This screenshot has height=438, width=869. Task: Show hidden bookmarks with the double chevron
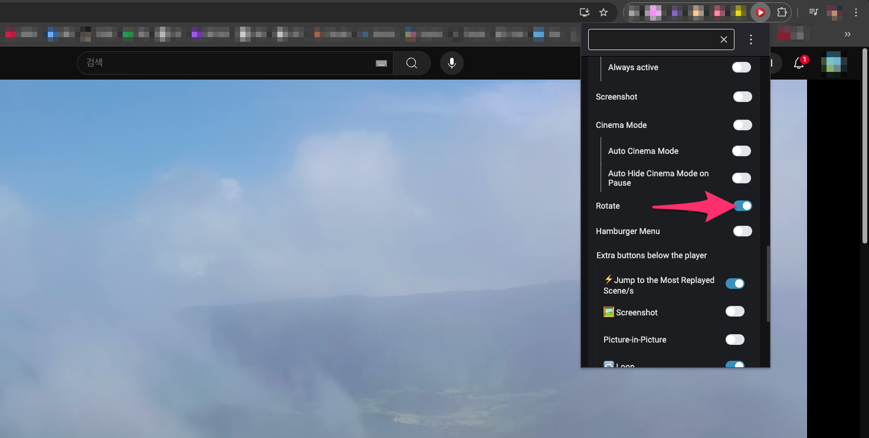click(848, 34)
